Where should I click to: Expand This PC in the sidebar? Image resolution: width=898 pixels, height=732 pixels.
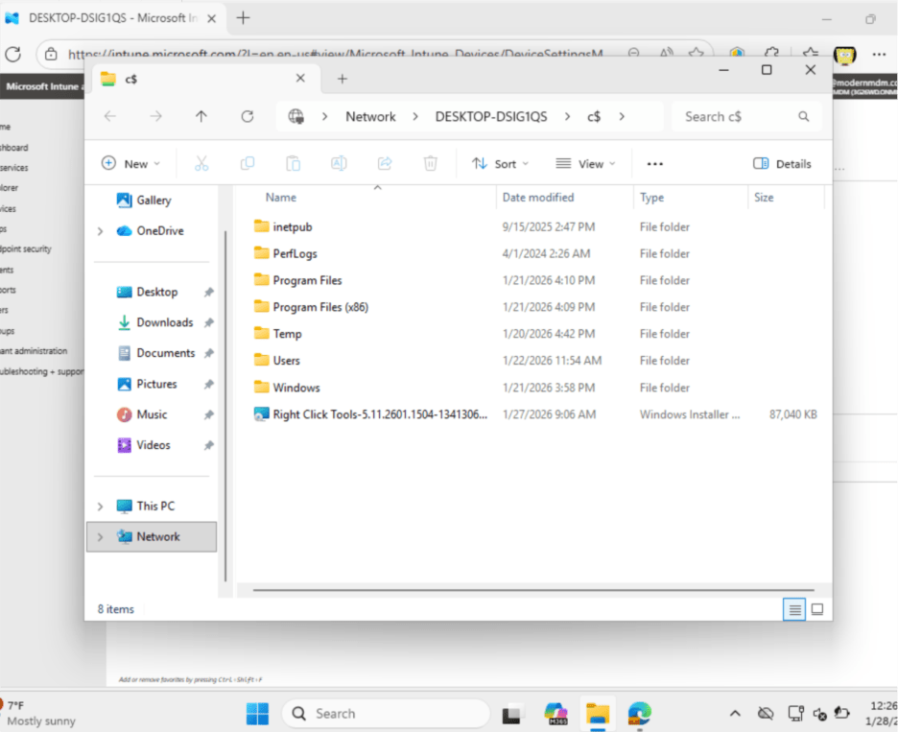coord(99,505)
